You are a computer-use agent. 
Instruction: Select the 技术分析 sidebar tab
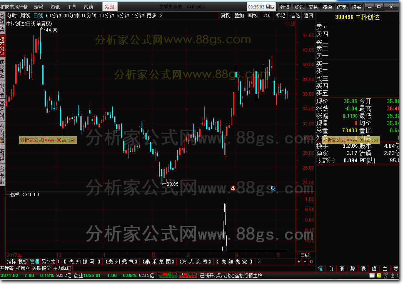[x=2, y=45]
